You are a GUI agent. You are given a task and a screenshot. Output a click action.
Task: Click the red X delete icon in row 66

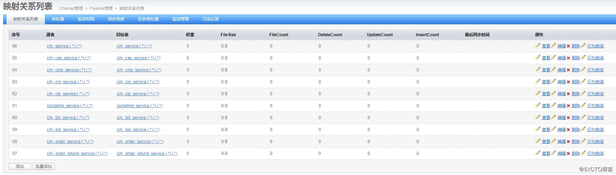point(568,46)
